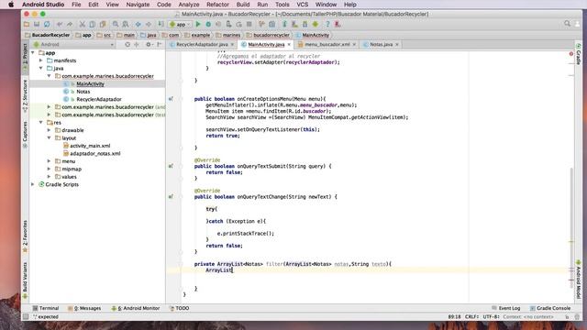Open the Event Log
The height and width of the screenshot is (330, 587).
tap(505, 308)
